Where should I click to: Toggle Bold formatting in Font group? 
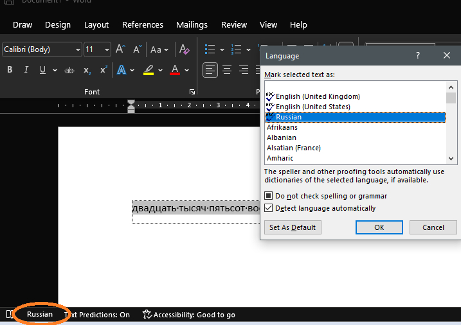click(10, 70)
